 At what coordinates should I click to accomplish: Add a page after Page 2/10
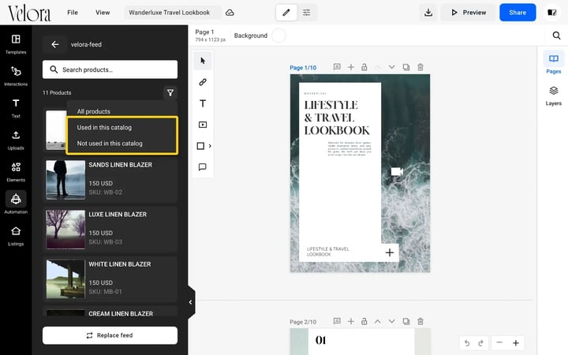click(x=350, y=321)
